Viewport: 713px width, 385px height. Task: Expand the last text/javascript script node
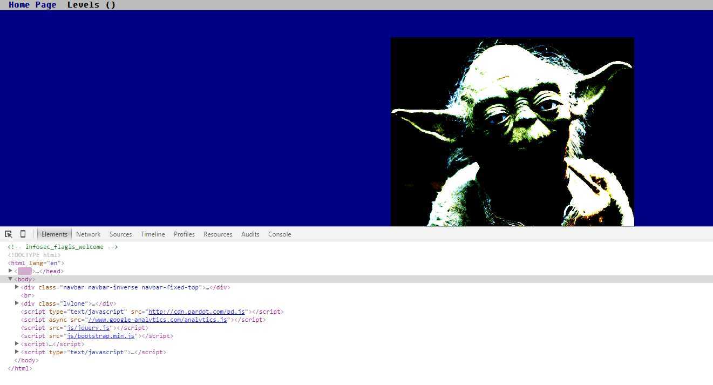pos(17,352)
